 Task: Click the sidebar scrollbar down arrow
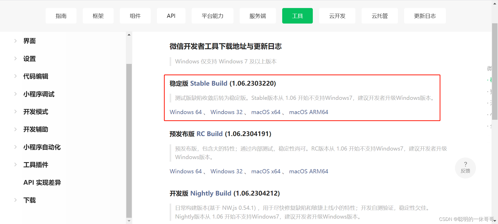point(129,221)
